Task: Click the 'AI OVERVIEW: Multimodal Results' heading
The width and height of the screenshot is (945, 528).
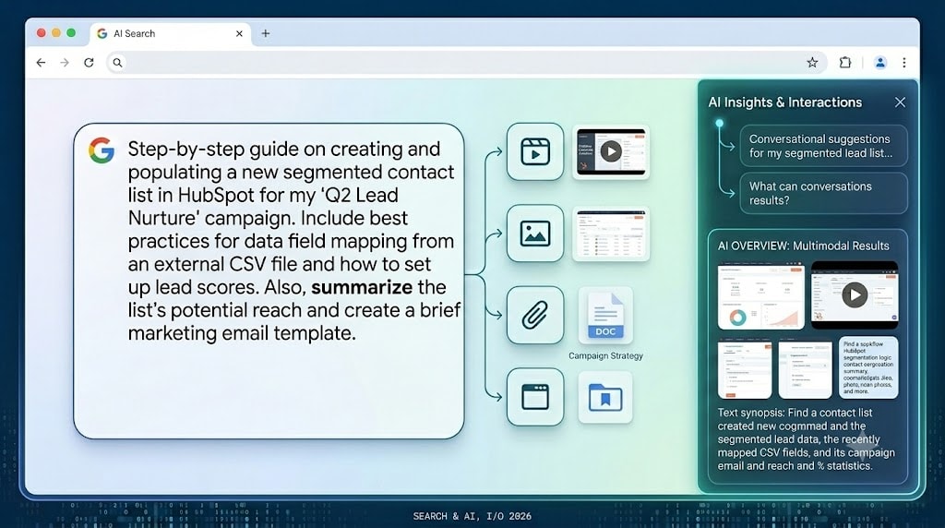Action: click(x=804, y=246)
